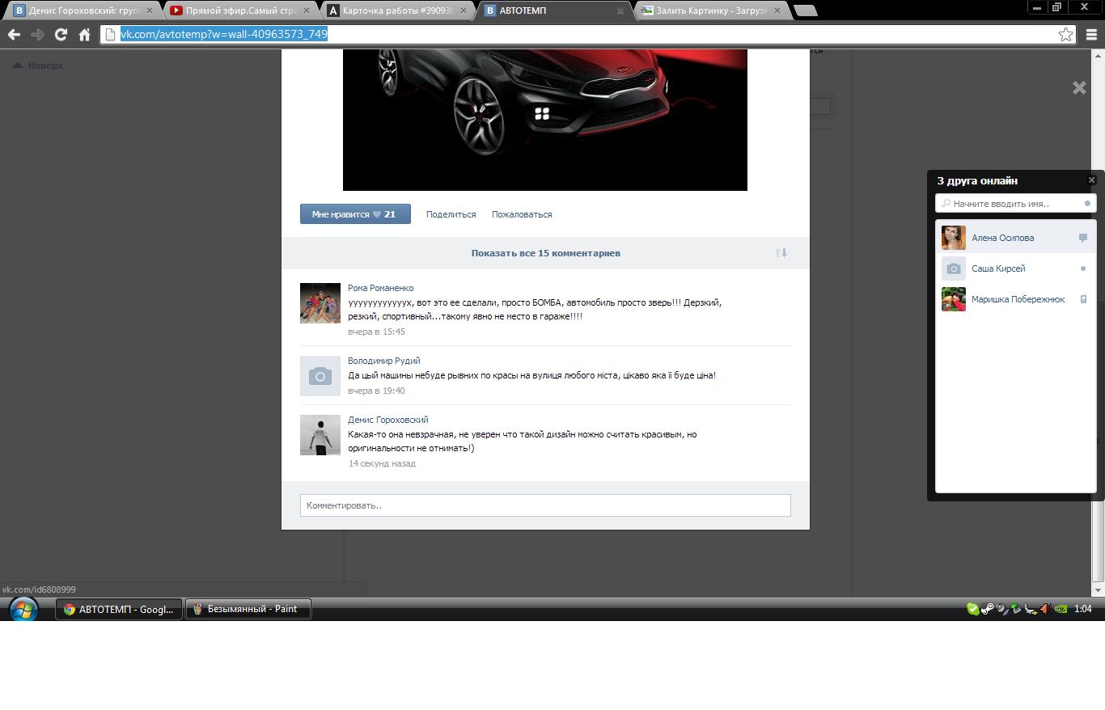Open the NVIDIA tray icon
Screen dimensions: 1105x710
1061,609
